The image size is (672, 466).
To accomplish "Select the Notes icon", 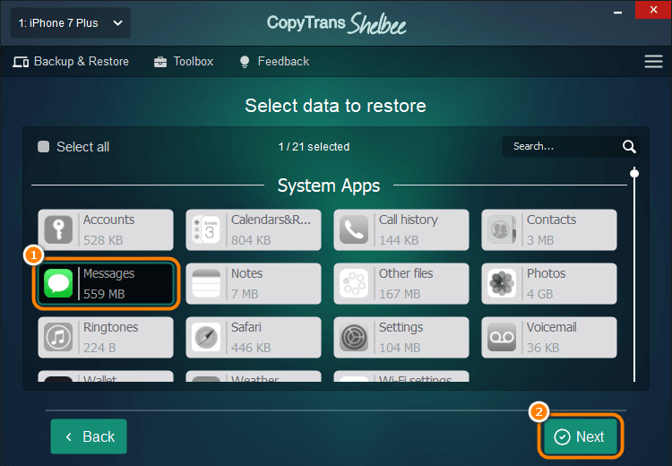I will [x=206, y=283].
